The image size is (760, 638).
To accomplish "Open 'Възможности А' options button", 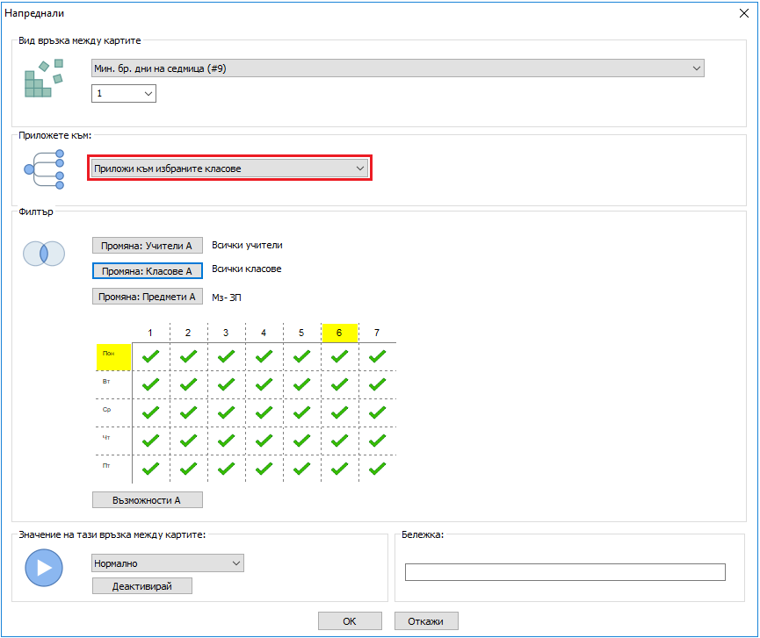I will click(x=148, y=500).
